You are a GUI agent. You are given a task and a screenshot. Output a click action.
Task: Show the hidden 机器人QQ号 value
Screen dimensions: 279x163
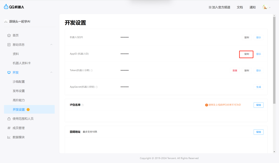[258, 37]
